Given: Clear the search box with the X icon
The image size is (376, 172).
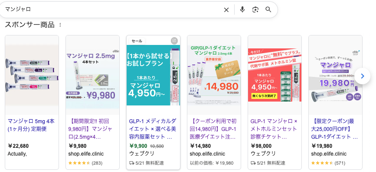Looking at the screenshot, I should click(226, 10).
